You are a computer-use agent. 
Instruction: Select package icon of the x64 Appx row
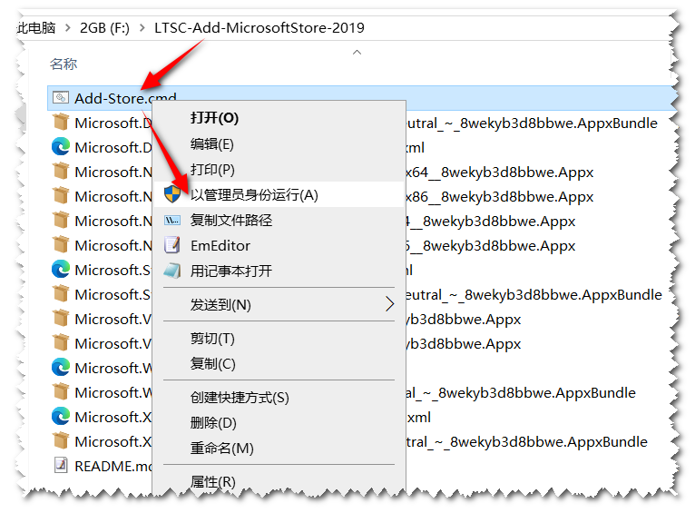point(60,171)
